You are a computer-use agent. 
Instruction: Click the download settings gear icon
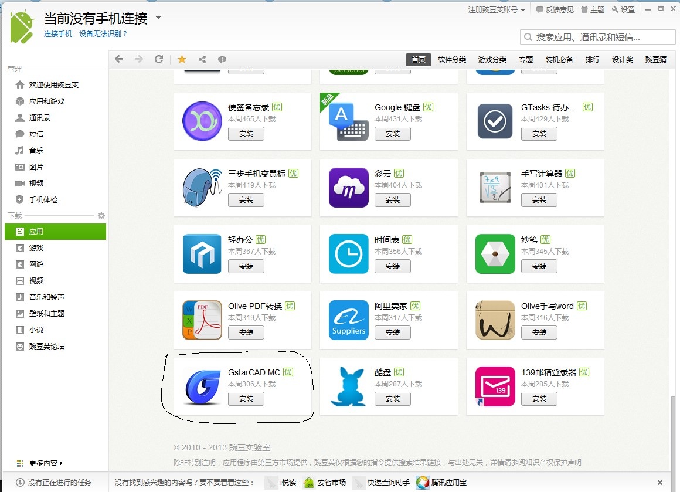click(101, 216)
